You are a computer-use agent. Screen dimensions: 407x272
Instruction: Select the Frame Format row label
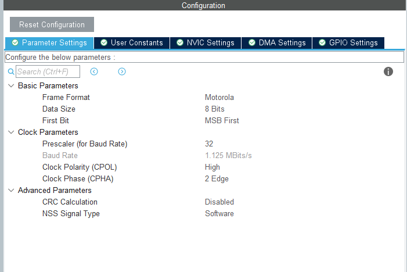66,97
